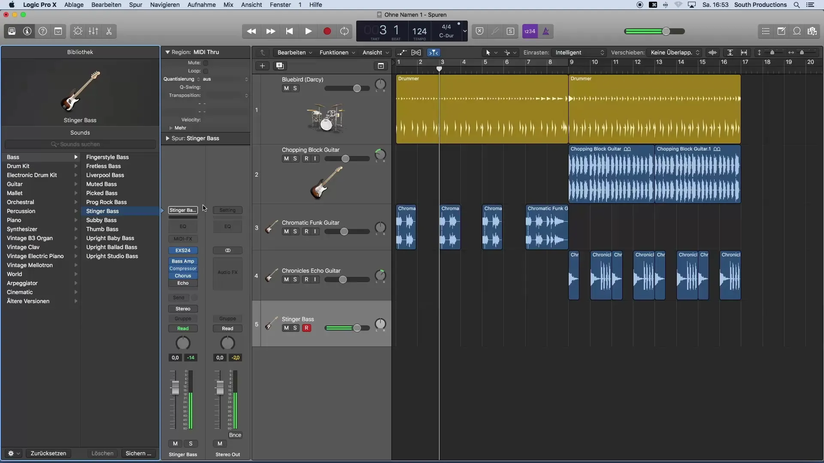The image size is (824, 463).
Task: Mute the Bluebird (Darcy) drummer track
Action: 286,88
